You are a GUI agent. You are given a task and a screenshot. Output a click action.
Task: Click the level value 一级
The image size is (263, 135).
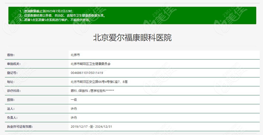tap(74, 100)
